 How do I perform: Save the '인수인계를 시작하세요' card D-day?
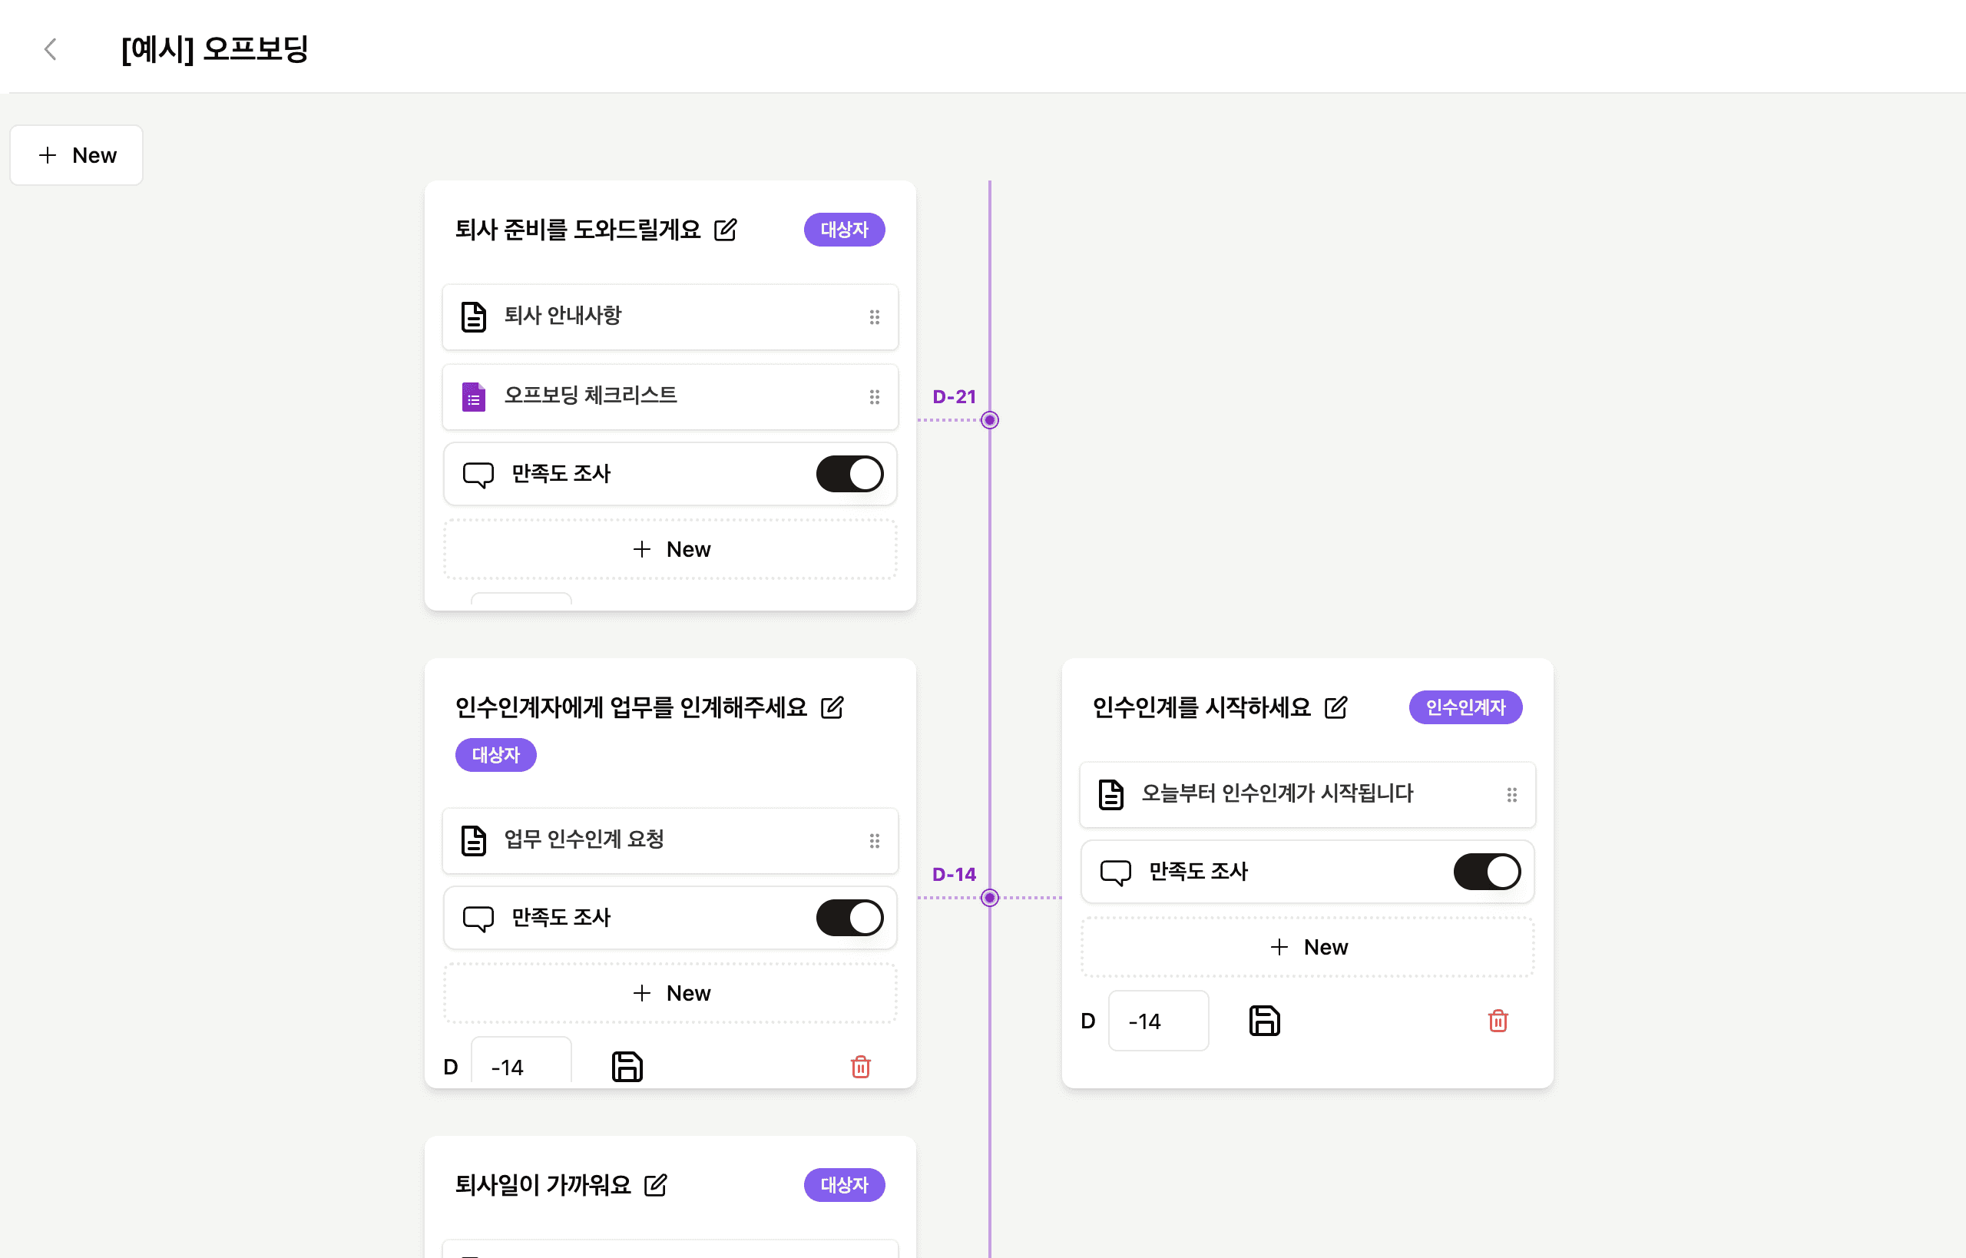coord(1264,1020)
